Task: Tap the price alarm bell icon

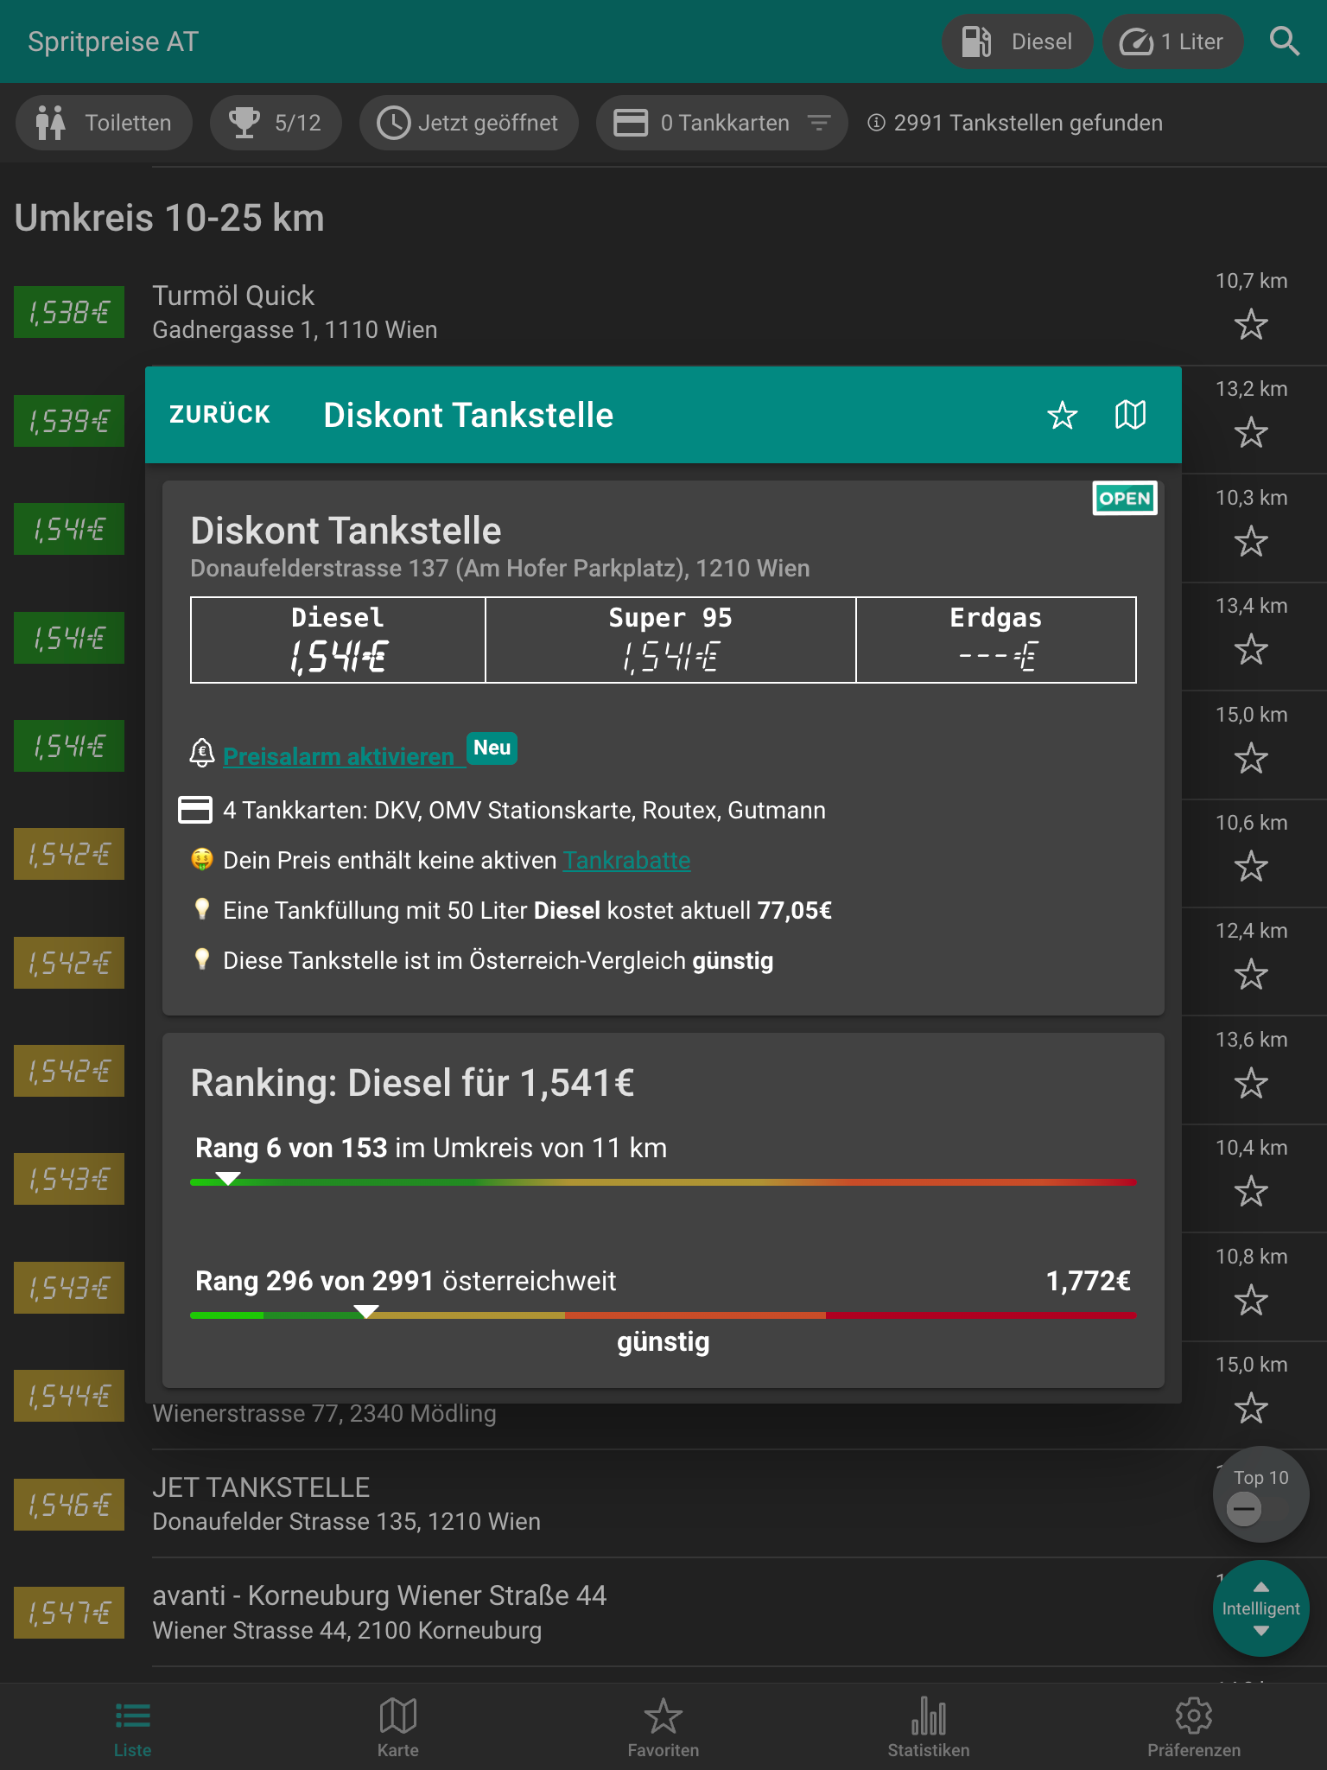Action: pyautogui.click(x=201, y=753)
